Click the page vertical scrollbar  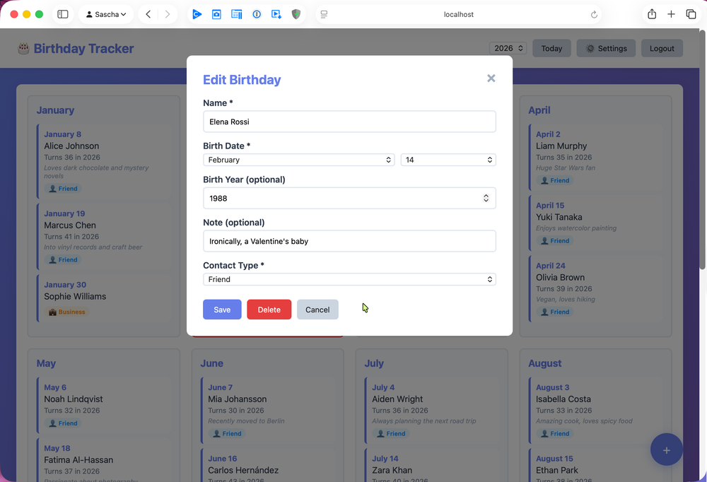(x=702, y=149)
